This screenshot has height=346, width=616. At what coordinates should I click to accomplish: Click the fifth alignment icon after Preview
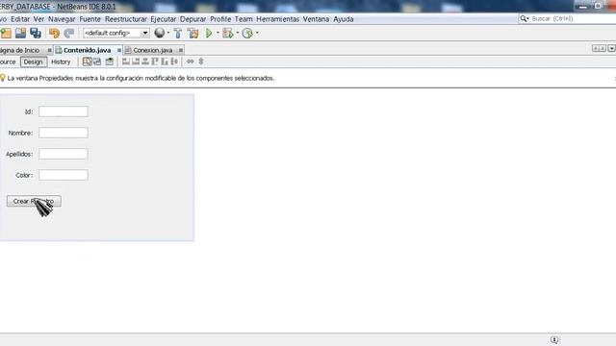coord(165,62)
